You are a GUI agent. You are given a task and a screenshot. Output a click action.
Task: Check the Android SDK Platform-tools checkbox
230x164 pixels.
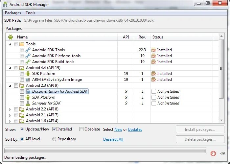[x=22, y=56]
